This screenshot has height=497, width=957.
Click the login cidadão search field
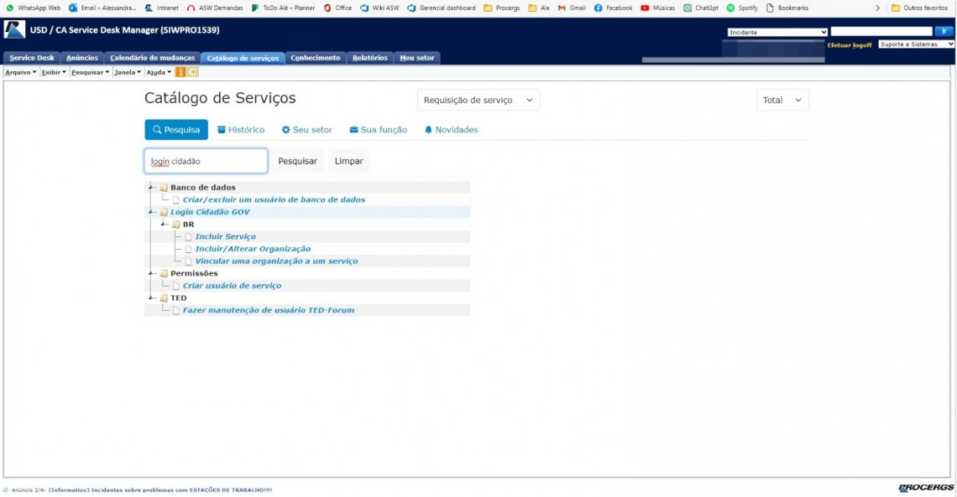[x=207, y=161]
